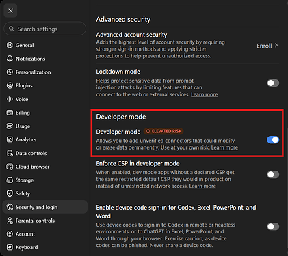Click the Plugins icon in sidebar
Screen dimensions: 288x256
pos(10,85)
